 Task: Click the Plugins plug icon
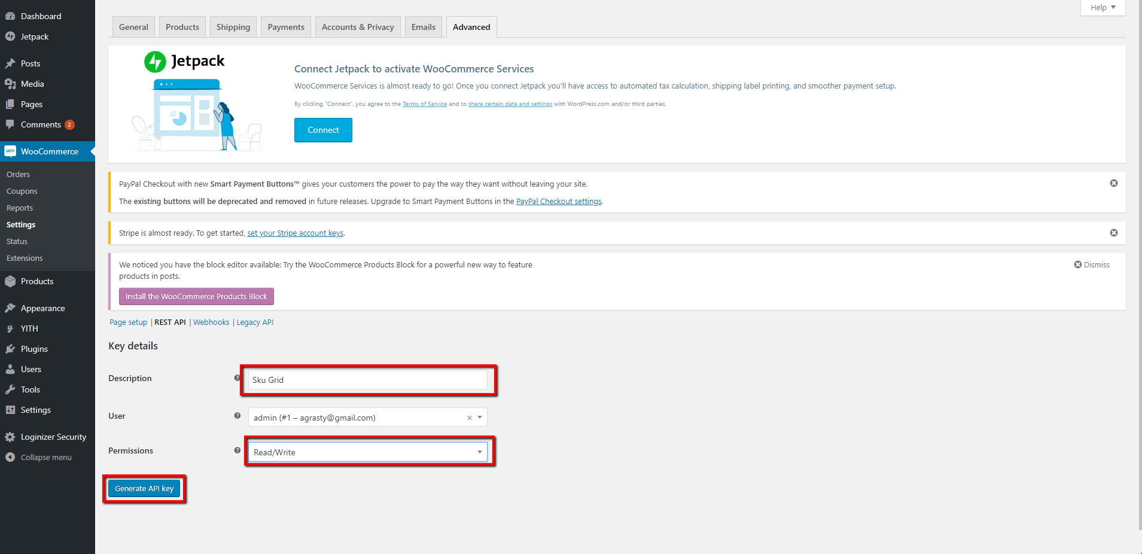pyautogui.click(x=10, y=349)
